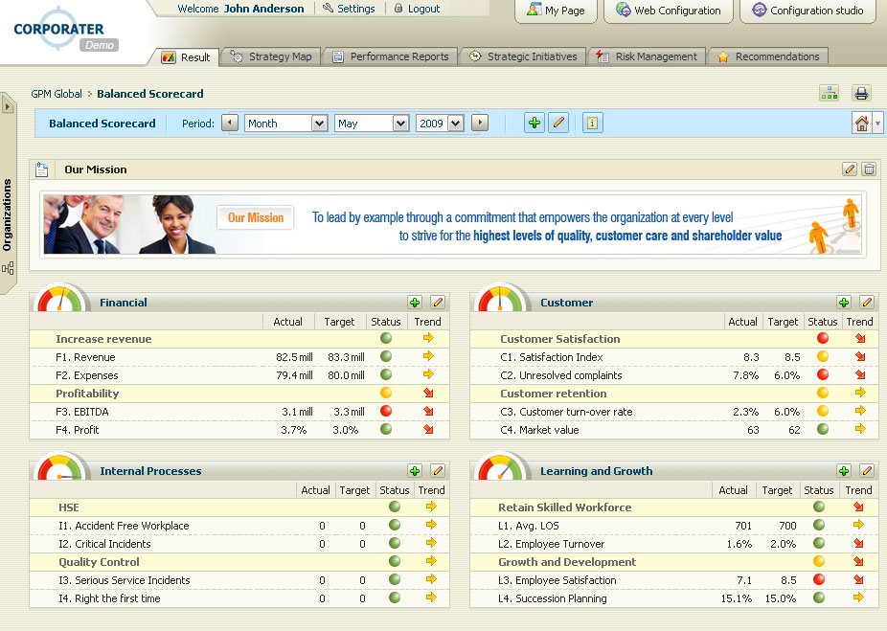Edit the Learning and Growth panel

pyautogui.click(x=867, y=471)
